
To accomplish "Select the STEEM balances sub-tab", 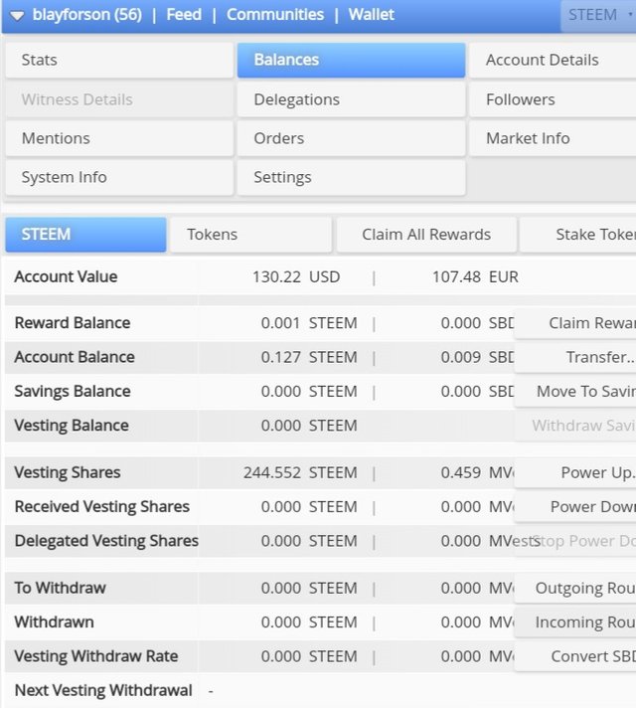I will tap(85, 235).
